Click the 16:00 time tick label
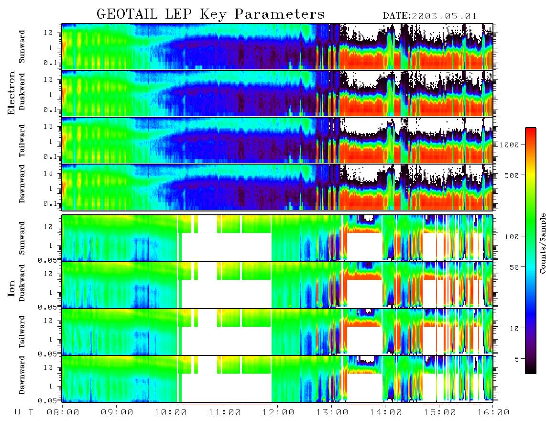546x421 pixels. pyautogui.click(x=493, y=412)
